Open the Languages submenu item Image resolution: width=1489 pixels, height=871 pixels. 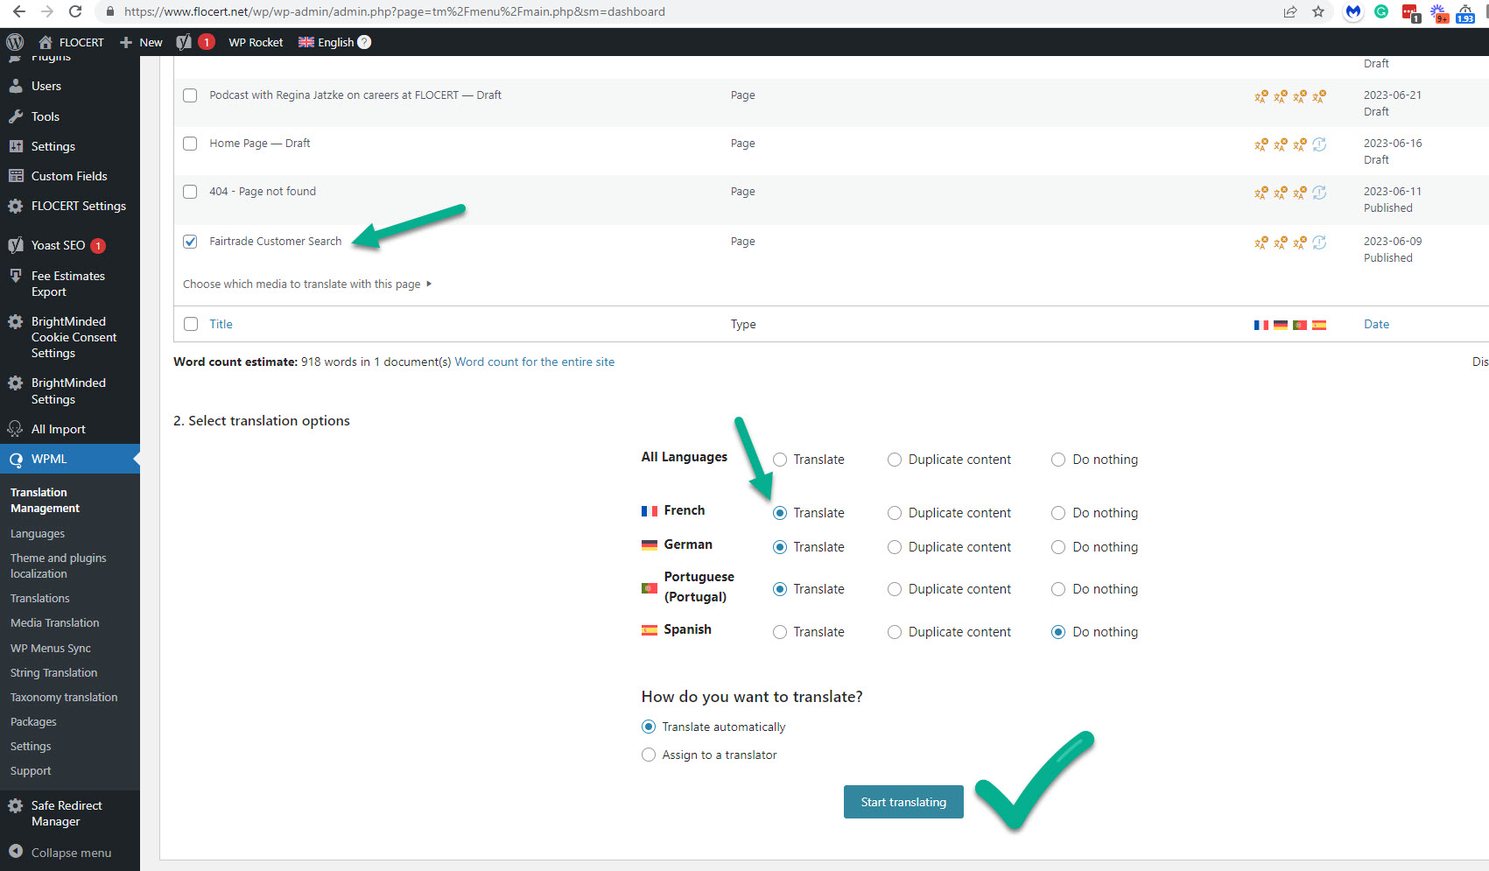pos(38,533)
